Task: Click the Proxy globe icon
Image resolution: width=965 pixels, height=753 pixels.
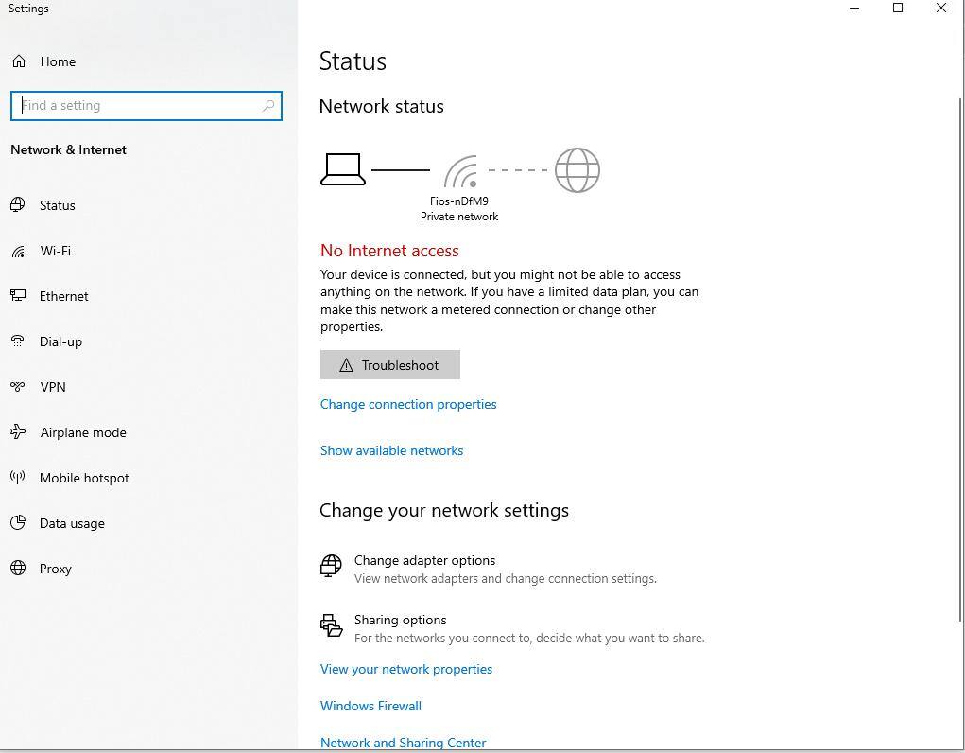Action: pos(18,569)
